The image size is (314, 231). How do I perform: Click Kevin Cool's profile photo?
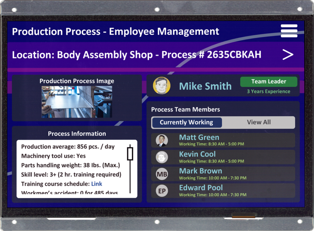[162, 157]
